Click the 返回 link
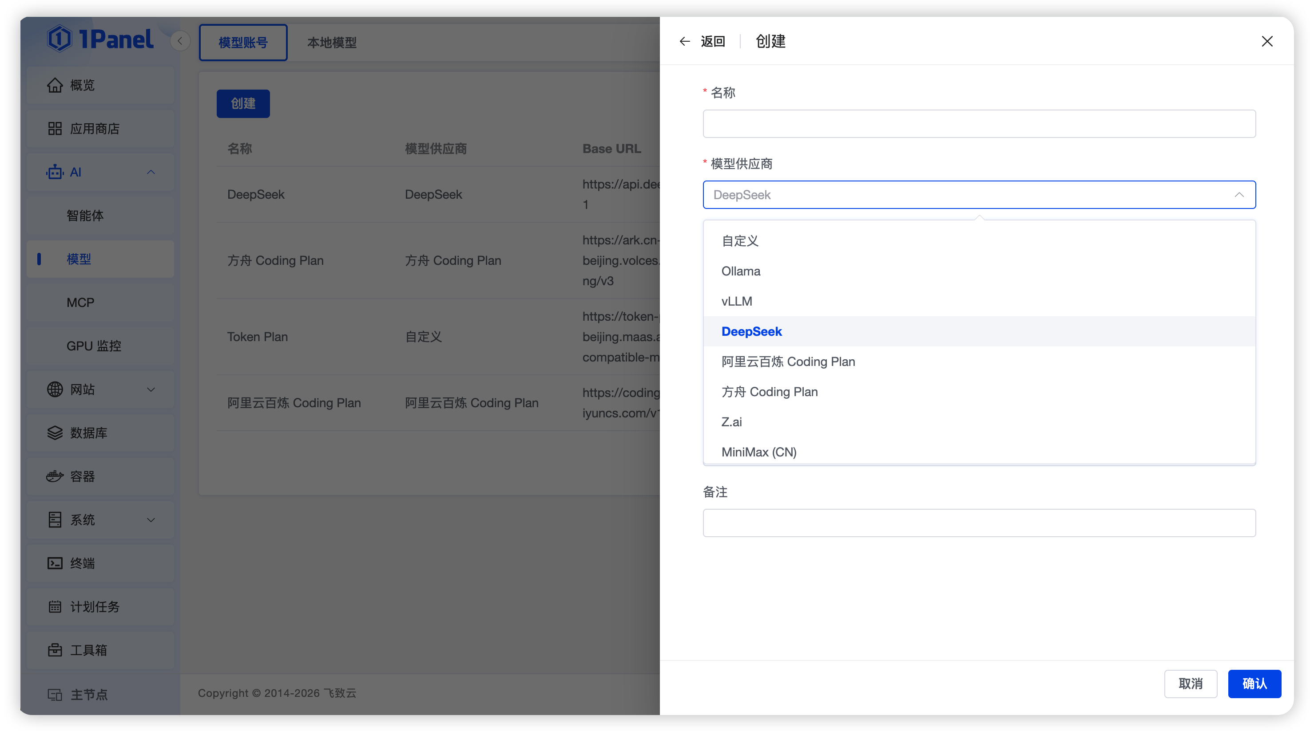 point(712,41)
